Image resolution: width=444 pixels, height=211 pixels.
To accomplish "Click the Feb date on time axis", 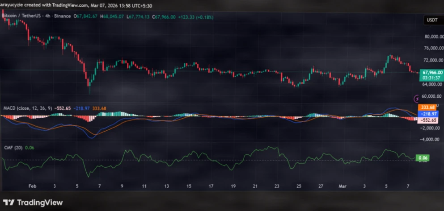I will [x=32, y=185].
